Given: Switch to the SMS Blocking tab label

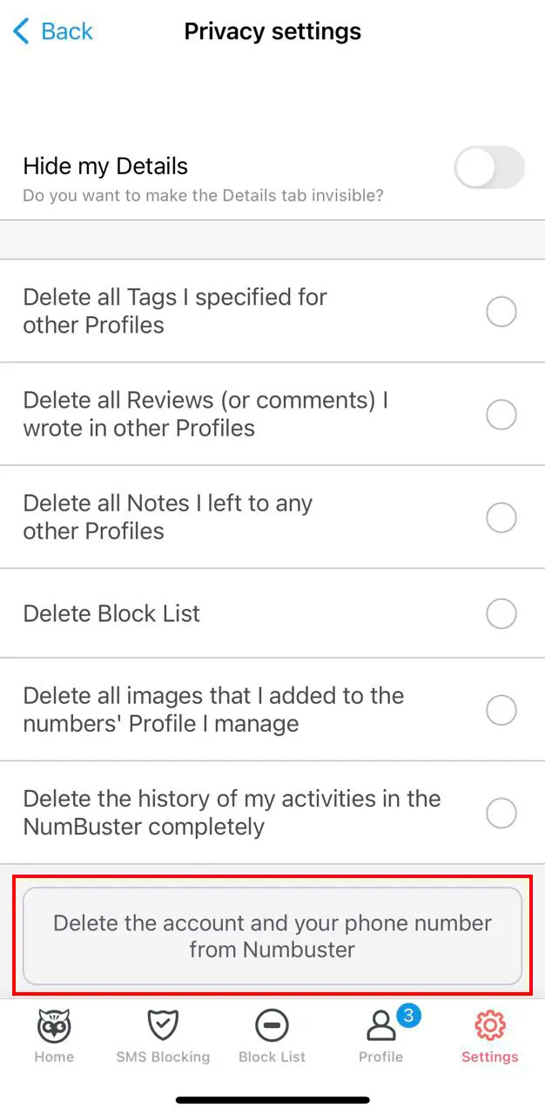Looking at the screenshot, I should (163, 1057).
